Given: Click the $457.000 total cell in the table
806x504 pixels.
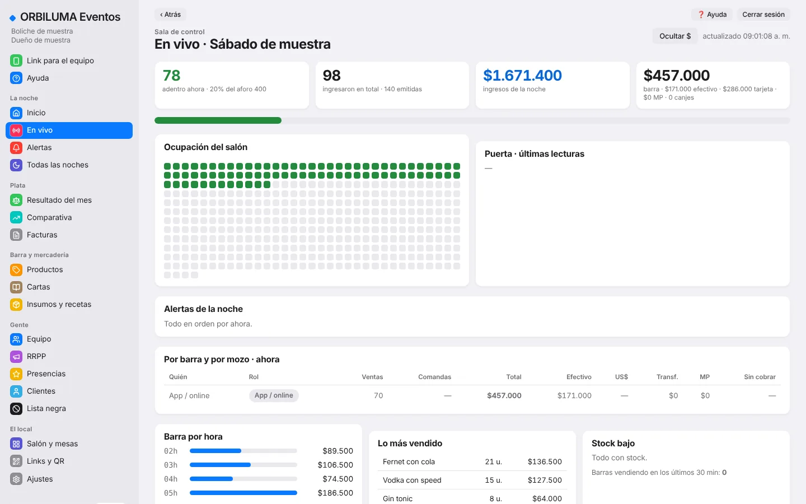Looking at the screenshot, I should (504, 395).
